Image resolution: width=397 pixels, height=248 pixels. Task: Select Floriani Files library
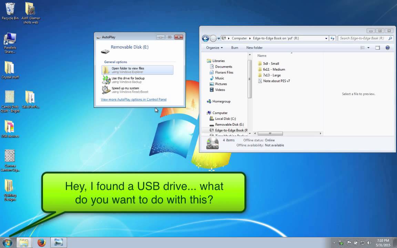click(222, 72)
